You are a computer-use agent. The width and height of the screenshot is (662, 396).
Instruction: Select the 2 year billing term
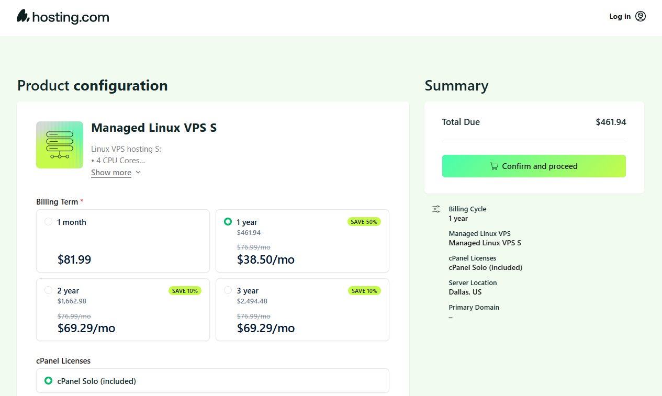(123, 310)
